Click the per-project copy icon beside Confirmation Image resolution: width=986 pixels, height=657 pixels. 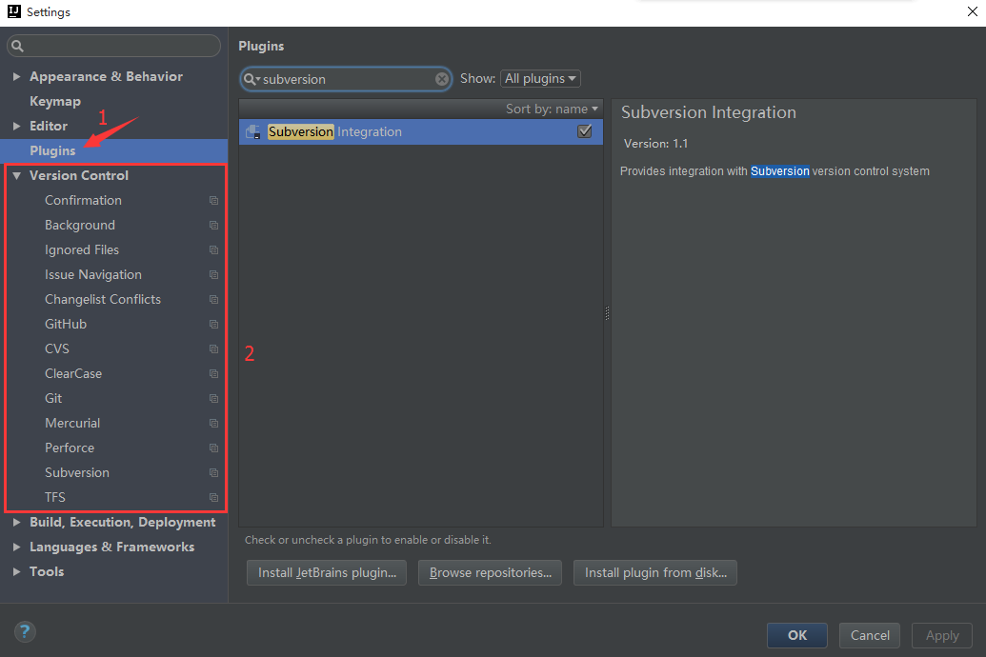coord(213,201)
